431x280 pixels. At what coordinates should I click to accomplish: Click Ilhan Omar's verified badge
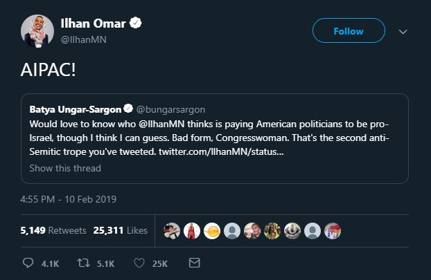click(x=137, y=24)
